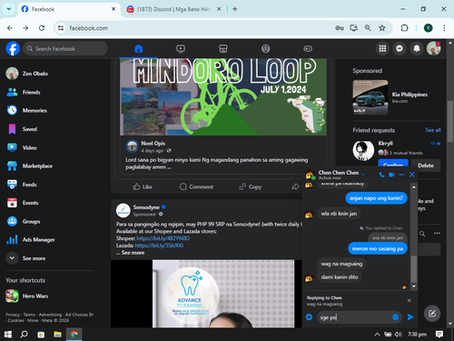Open File Explorer from taskbar
The image size is (454, 341).
57,335
